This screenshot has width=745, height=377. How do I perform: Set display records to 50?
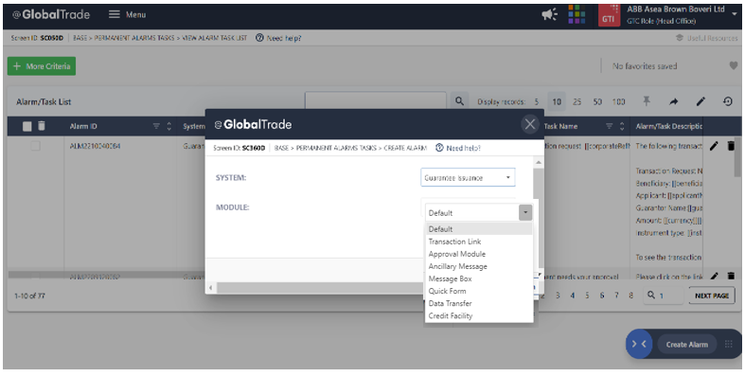click(x=597, y=101)
